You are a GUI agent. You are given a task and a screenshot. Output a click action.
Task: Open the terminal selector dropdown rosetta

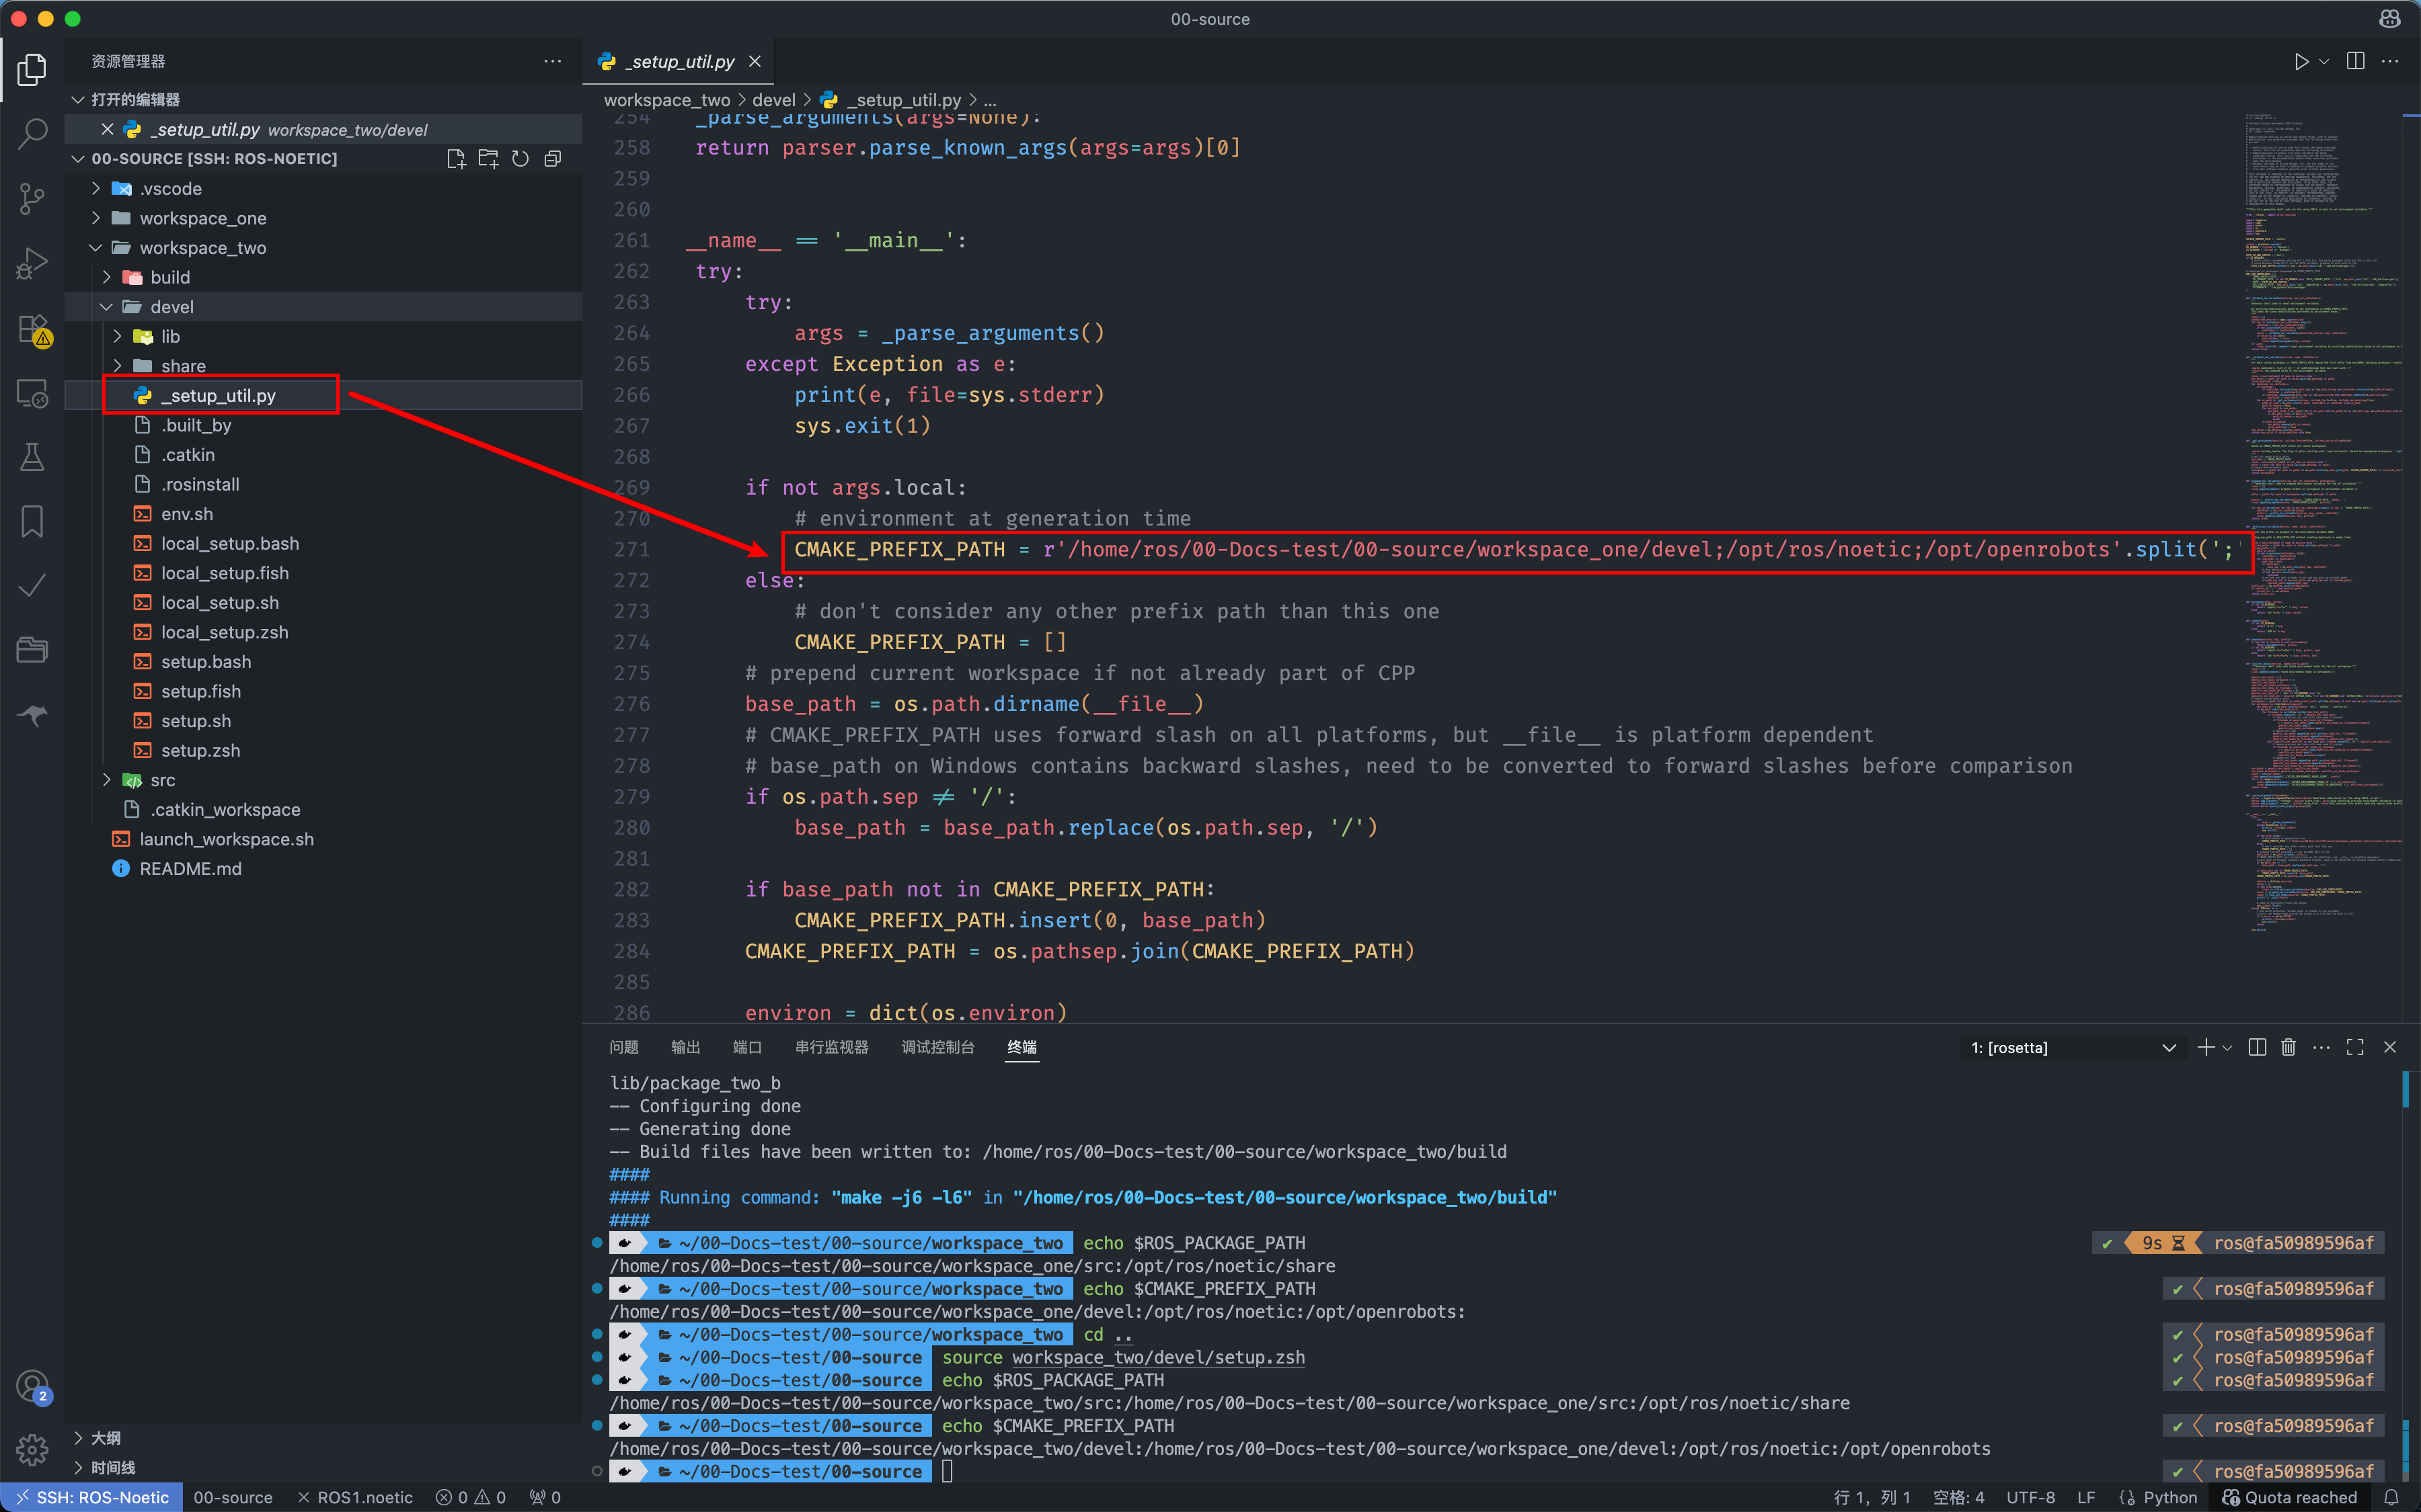click(x=2072, y=1047)
